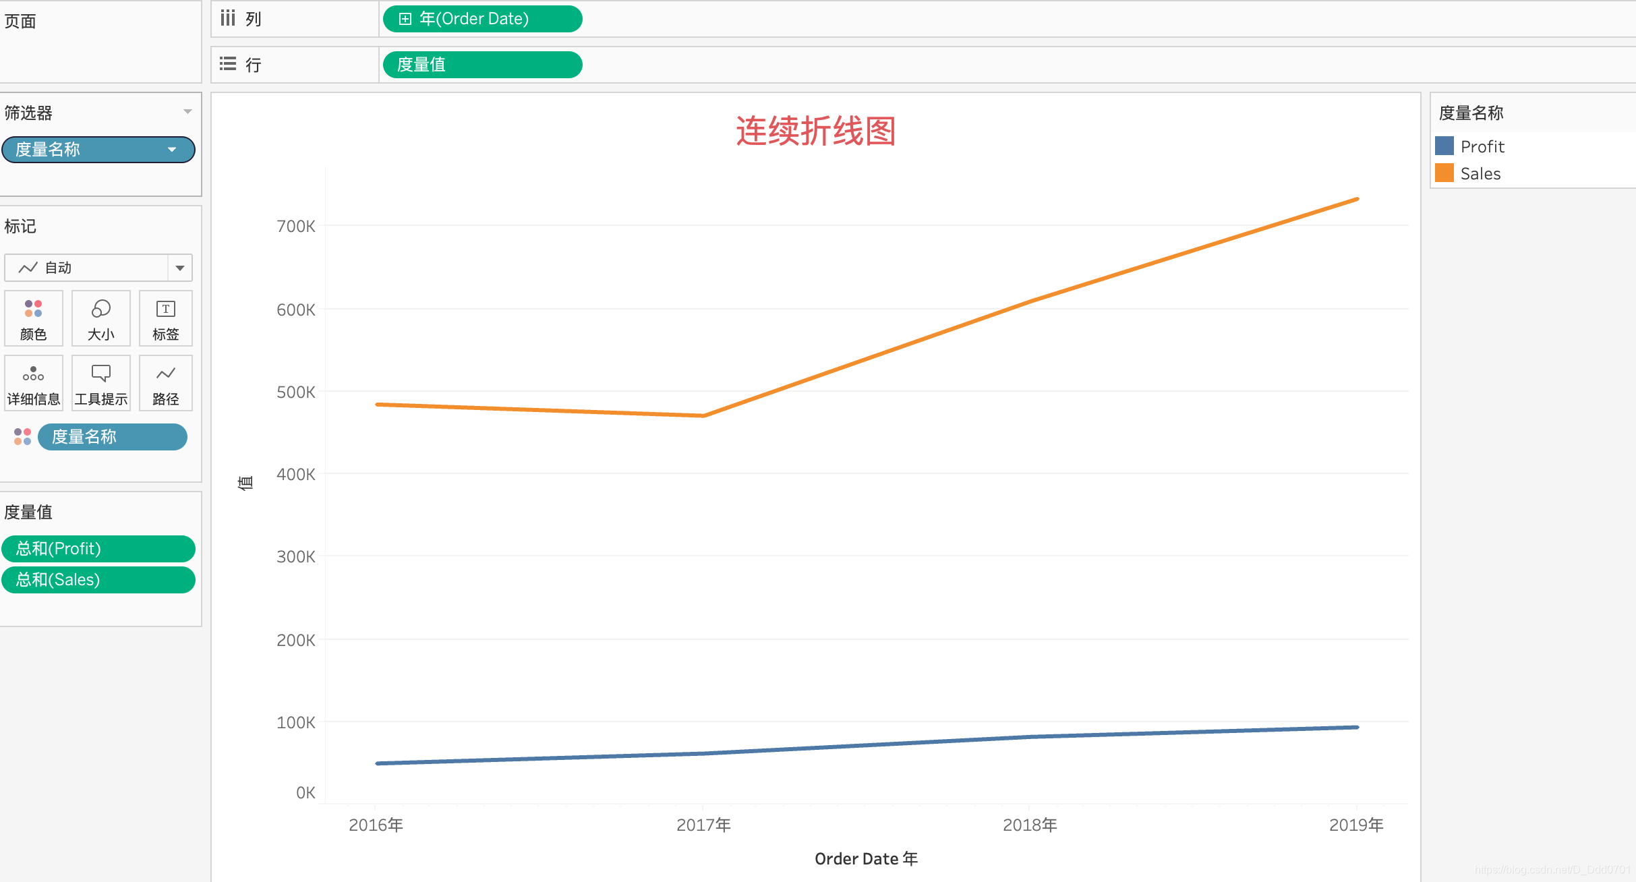Open the 筛选器 shelf dropdown arrow
1636x882 pixels.
point(187,112)
